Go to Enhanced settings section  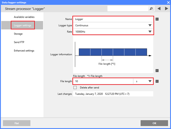point(24,51)
